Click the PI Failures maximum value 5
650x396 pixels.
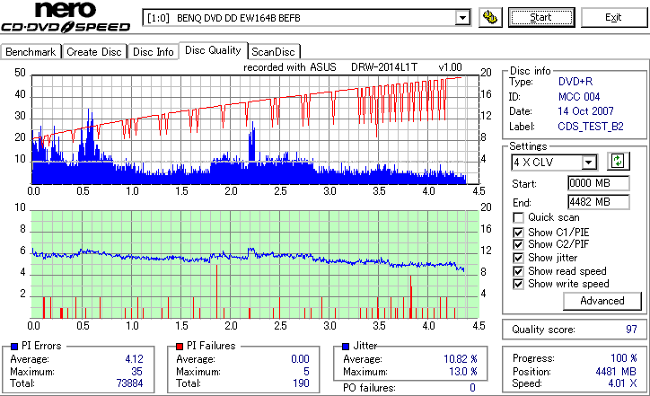tap(306, 371)
